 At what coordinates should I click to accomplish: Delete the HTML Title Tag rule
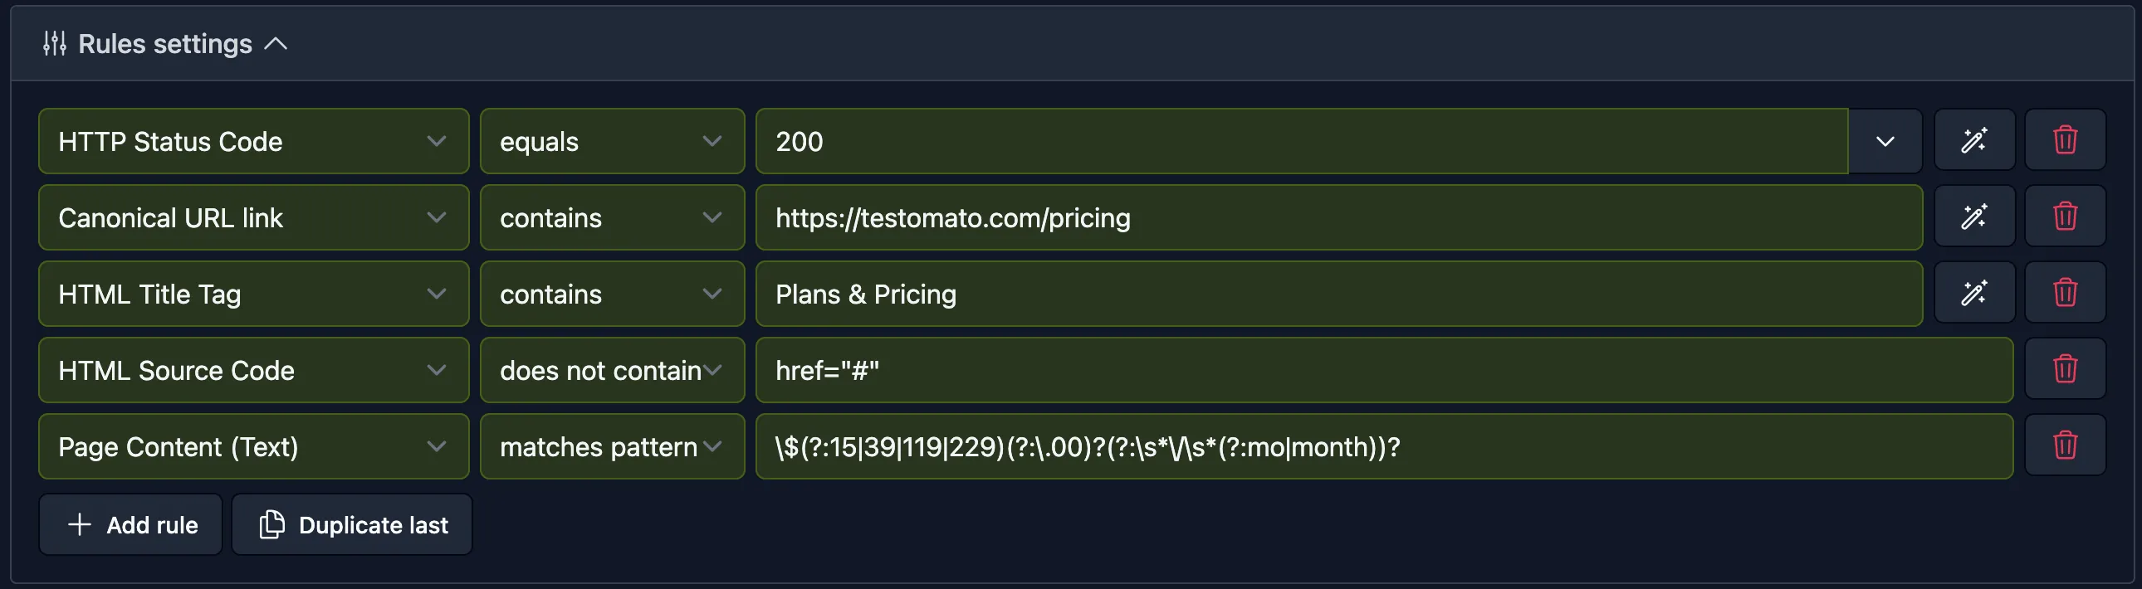[2065, 292]
